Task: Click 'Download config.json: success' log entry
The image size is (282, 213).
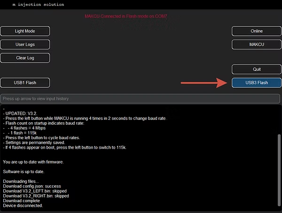Action: click(35, 186)
